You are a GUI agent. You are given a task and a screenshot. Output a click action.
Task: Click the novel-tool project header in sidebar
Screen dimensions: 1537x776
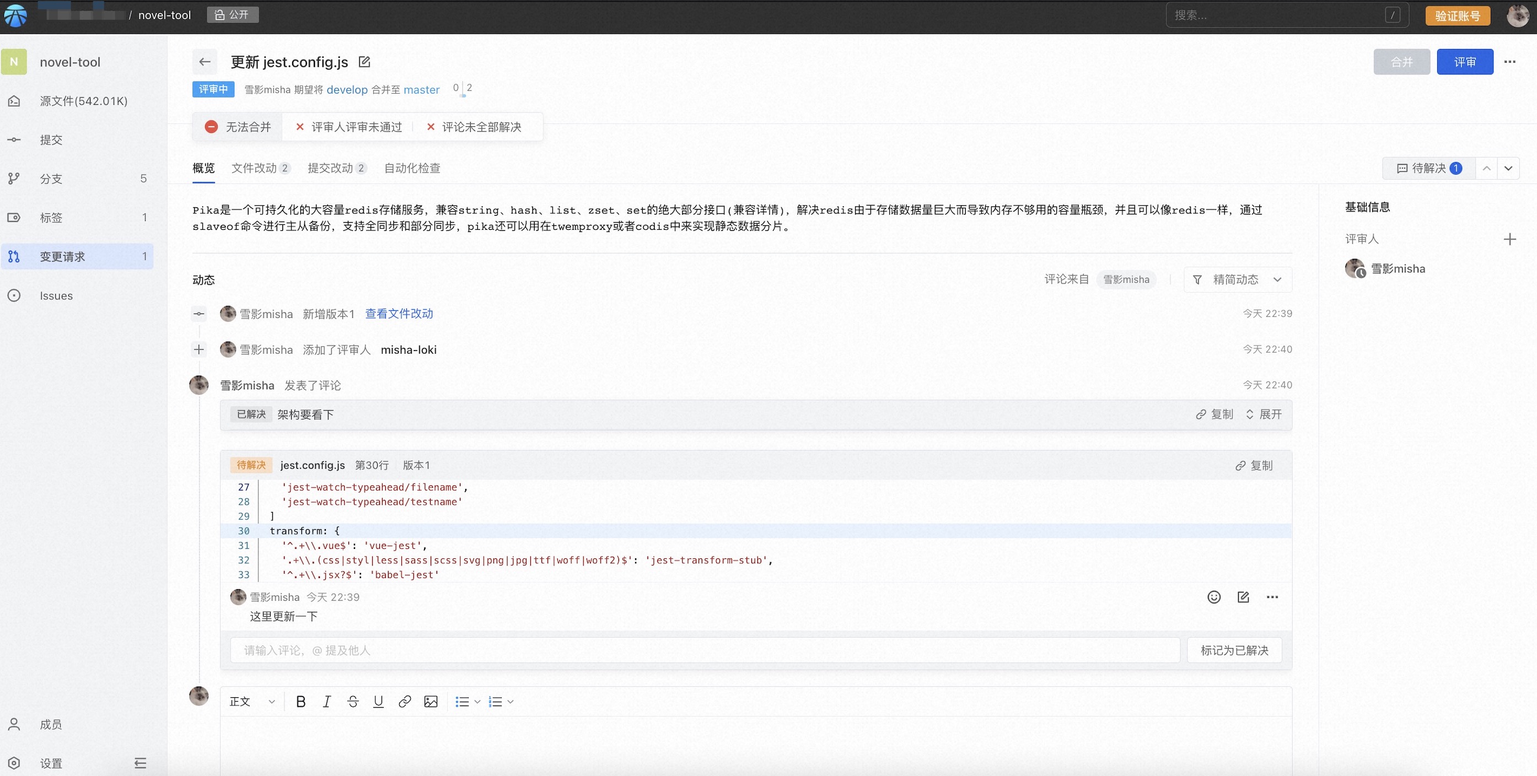click(77, 61)
